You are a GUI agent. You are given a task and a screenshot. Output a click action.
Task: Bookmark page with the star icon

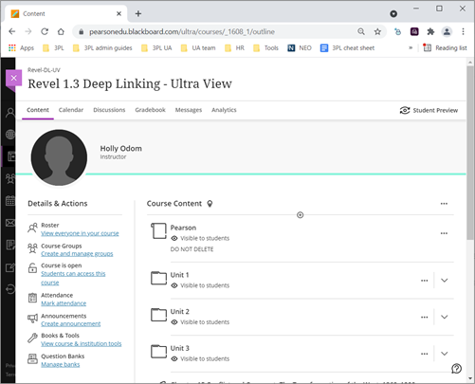pos(377,31)
